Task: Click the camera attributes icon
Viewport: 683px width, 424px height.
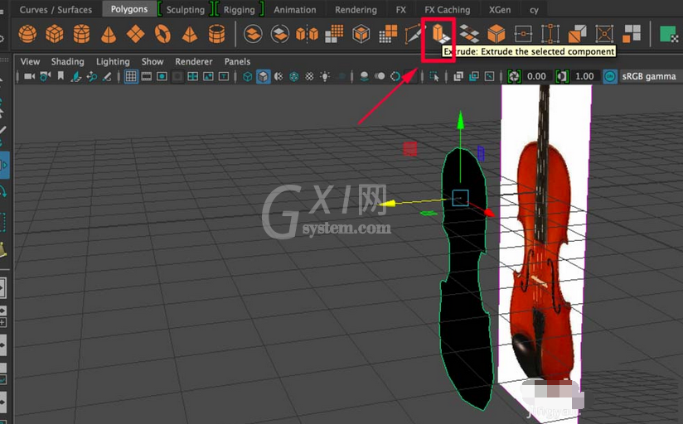Action: tap(46, 77)
